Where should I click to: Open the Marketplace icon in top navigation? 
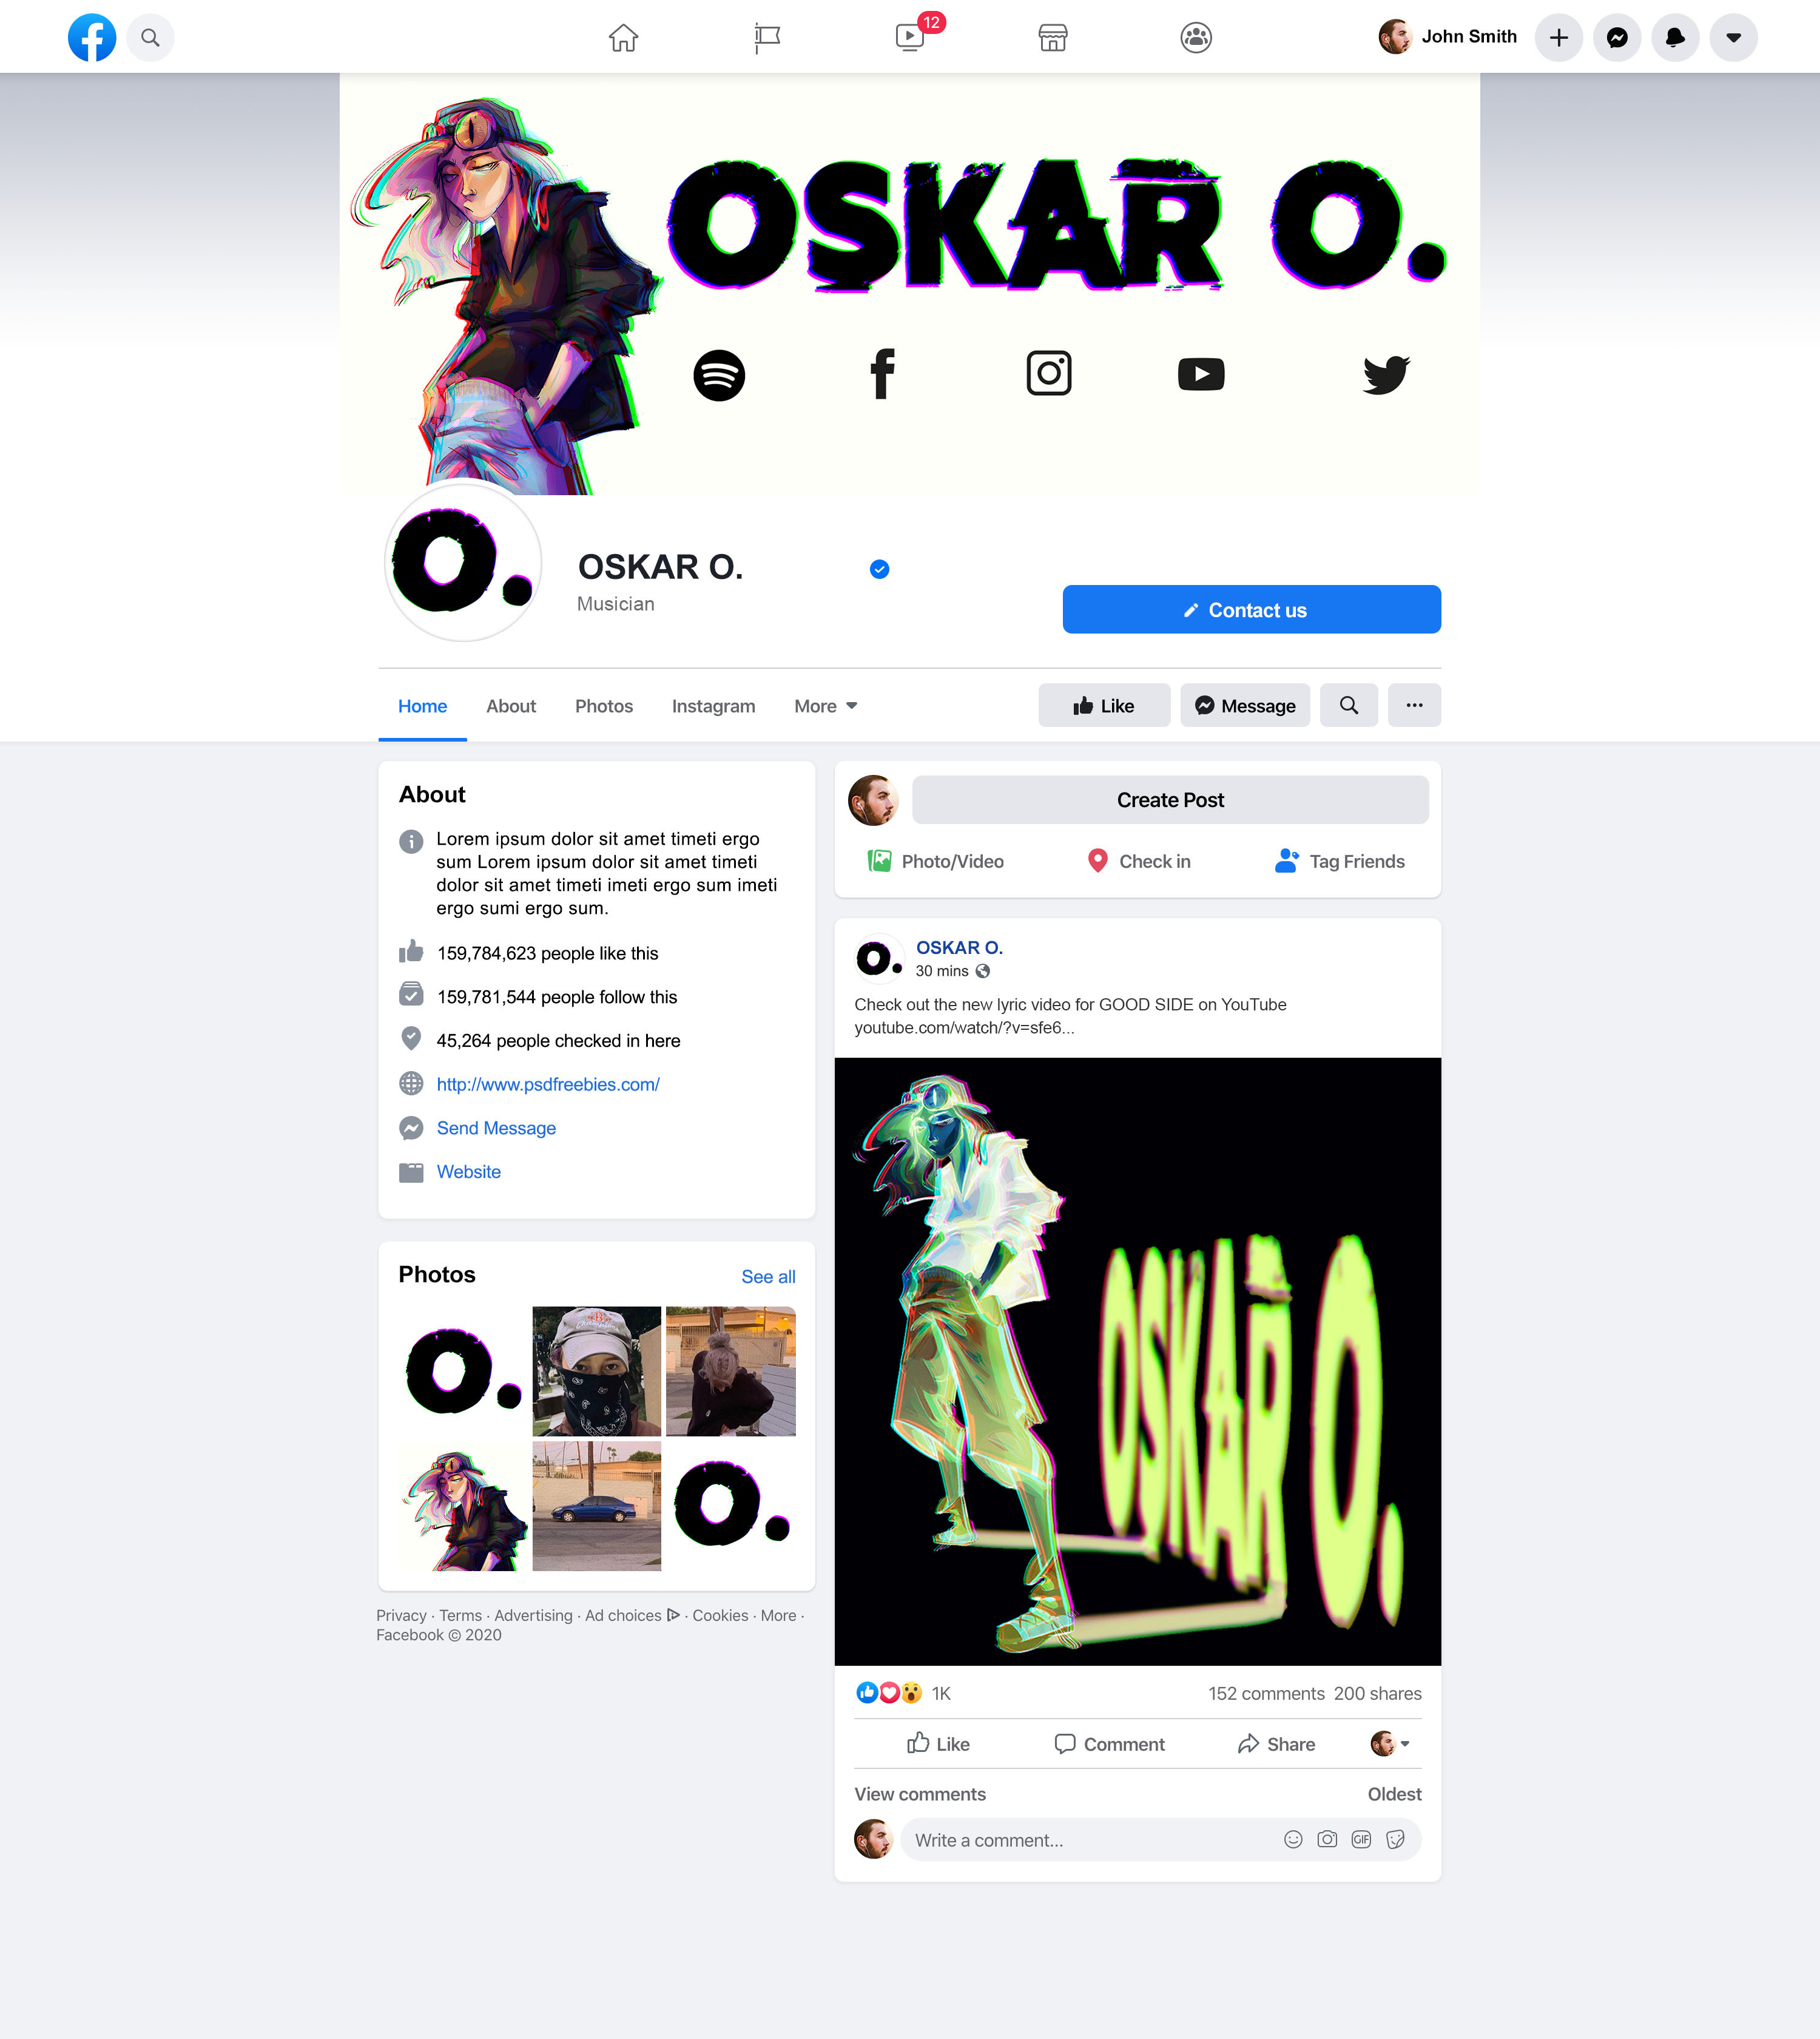coord(1053,38)
